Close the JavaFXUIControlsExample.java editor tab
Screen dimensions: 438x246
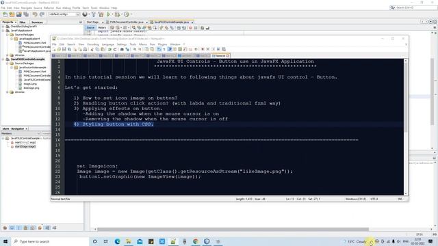(x=192, y=22)
